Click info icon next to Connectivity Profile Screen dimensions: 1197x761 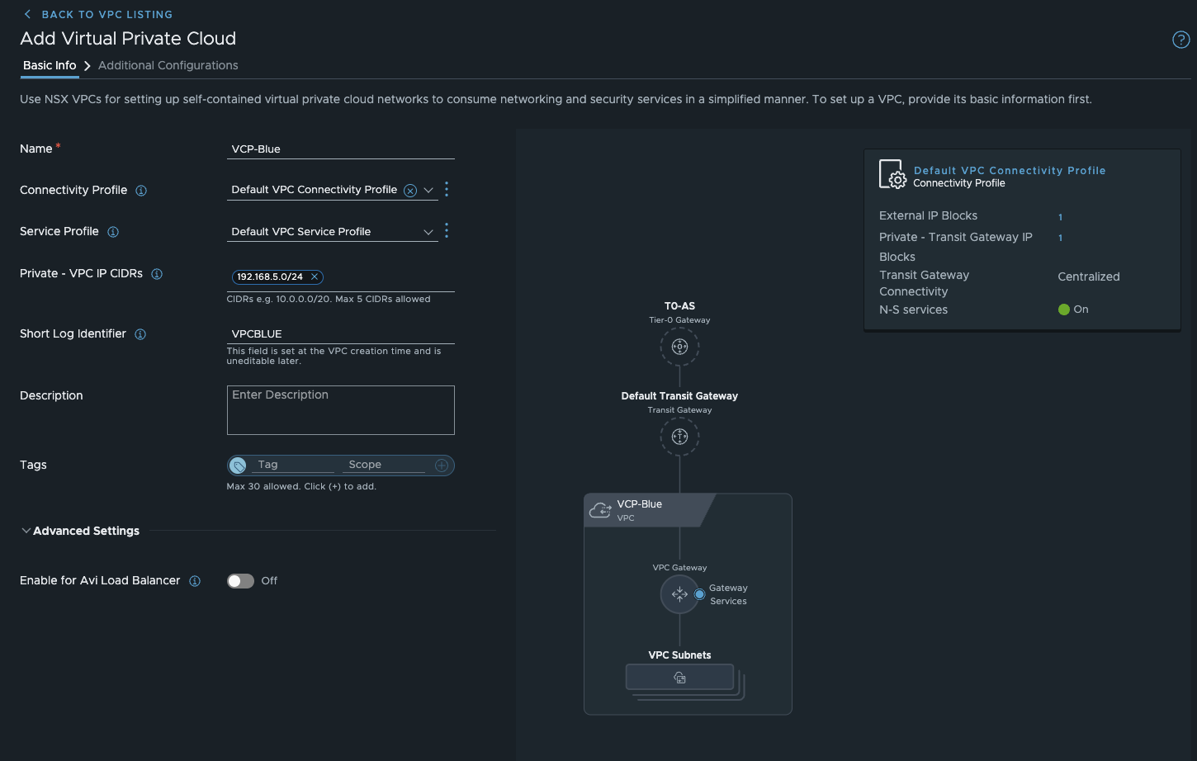pyautogui.click(x=141, y=191)
